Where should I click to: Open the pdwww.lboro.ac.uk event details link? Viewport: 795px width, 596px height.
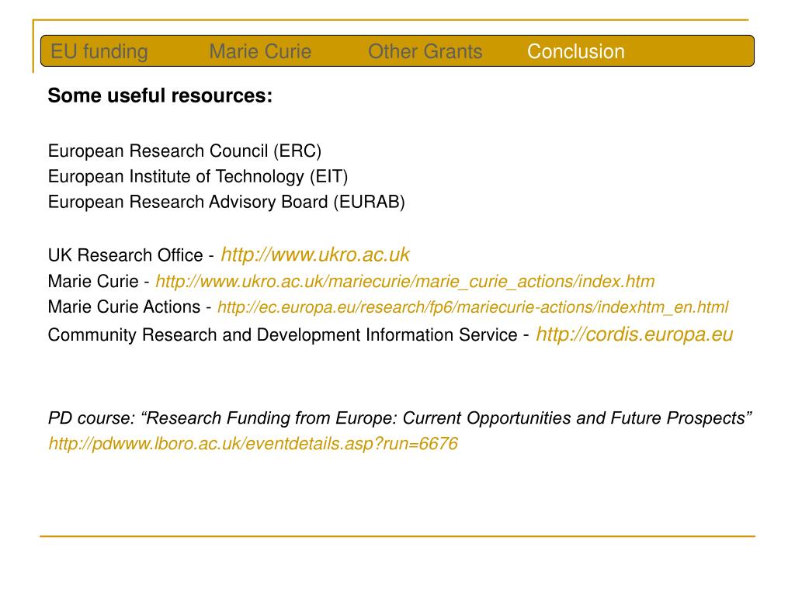tap(253, 444)
